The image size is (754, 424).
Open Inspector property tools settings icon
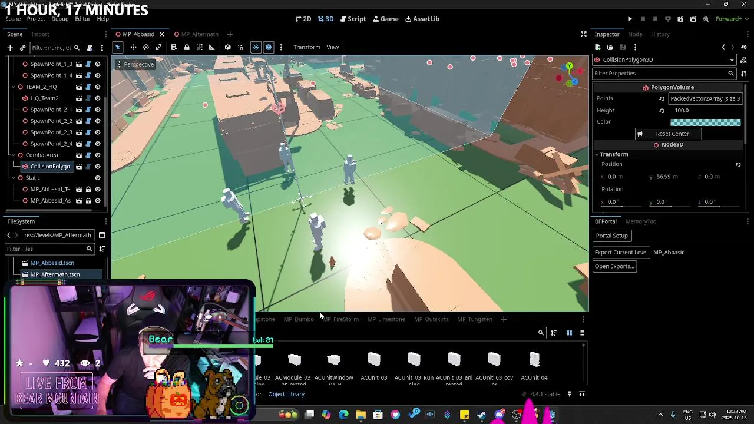[x=743, y=74]
